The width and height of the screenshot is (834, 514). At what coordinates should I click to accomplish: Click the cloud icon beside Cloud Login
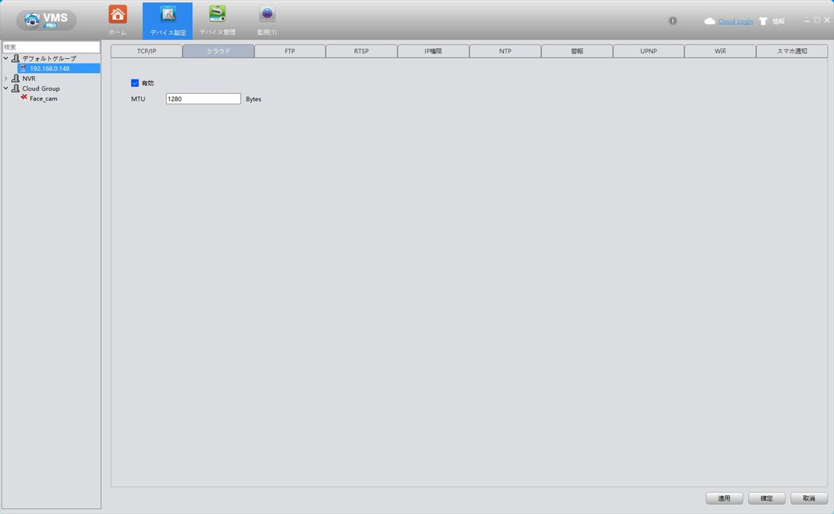click(710, 21)
